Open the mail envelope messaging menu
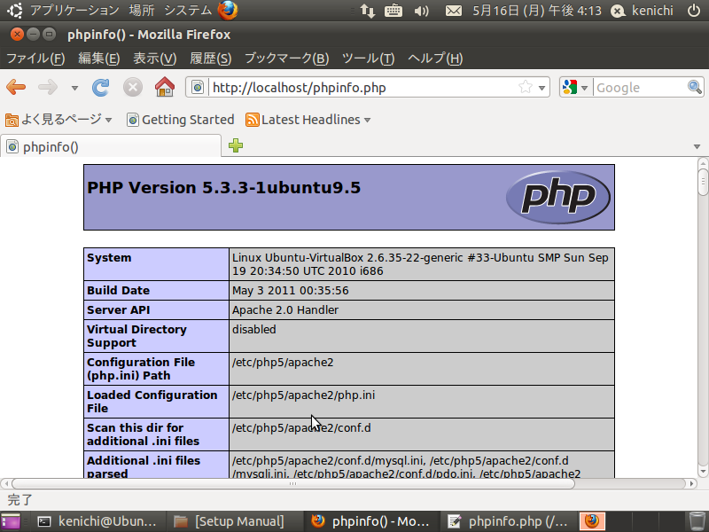 (454, 10)
